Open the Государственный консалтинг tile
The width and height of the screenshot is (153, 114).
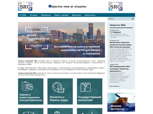pyautogui.click(x=90, y=91)
